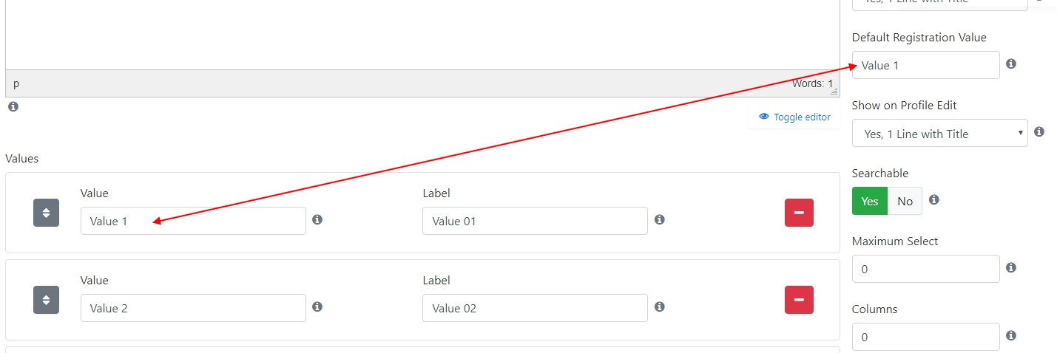Click the info icon next to Value 2 field

(317, 307)
